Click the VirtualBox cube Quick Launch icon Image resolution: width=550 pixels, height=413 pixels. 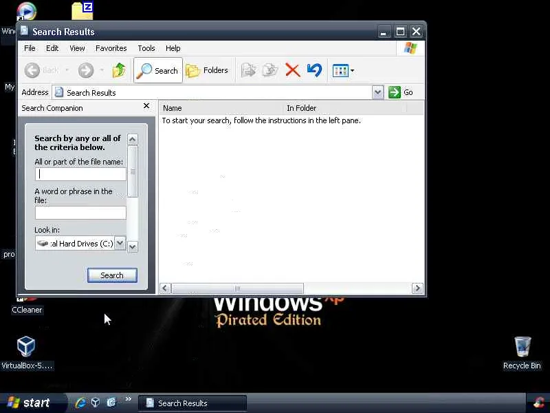96,403
